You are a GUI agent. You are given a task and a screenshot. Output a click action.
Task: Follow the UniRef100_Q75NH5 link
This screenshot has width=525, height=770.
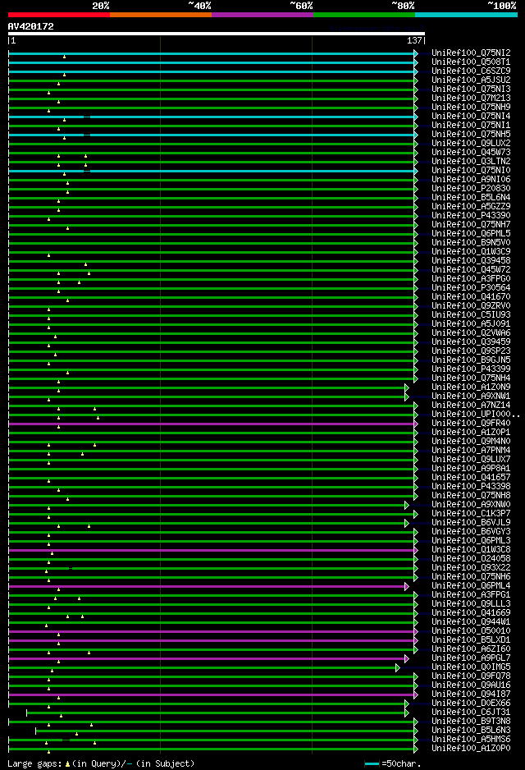pos(471,134)
